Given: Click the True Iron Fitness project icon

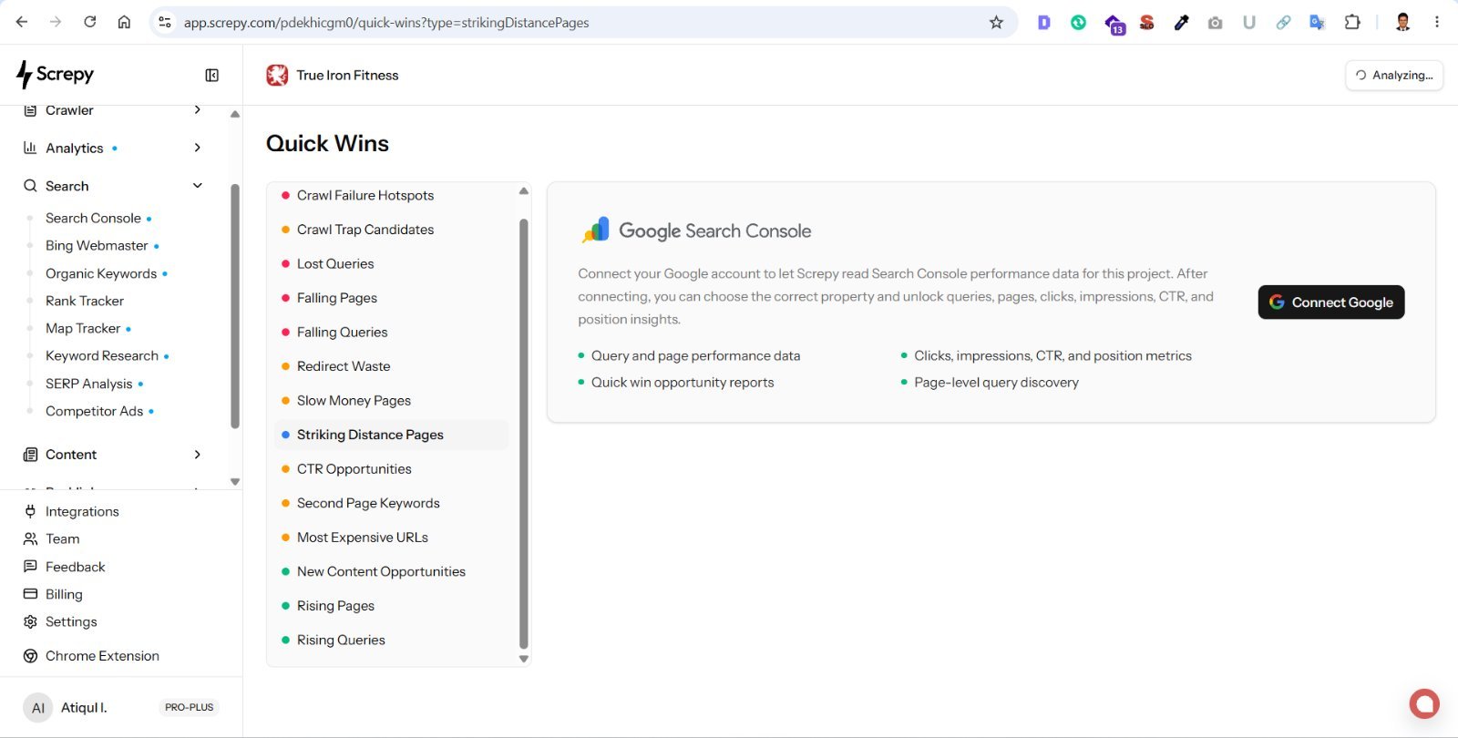Looking at the screenshot, I should [x=277, y=76].
